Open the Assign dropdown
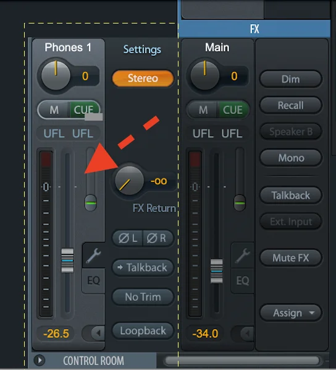 [x=290, y=313]
